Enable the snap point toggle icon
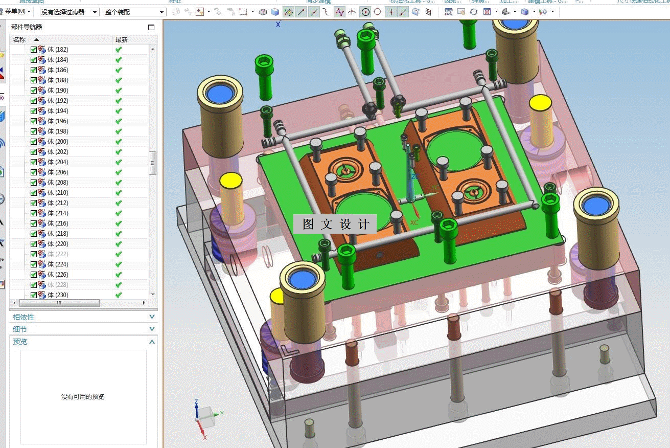The width and height of the screenshot is (670, 448). 288,12
